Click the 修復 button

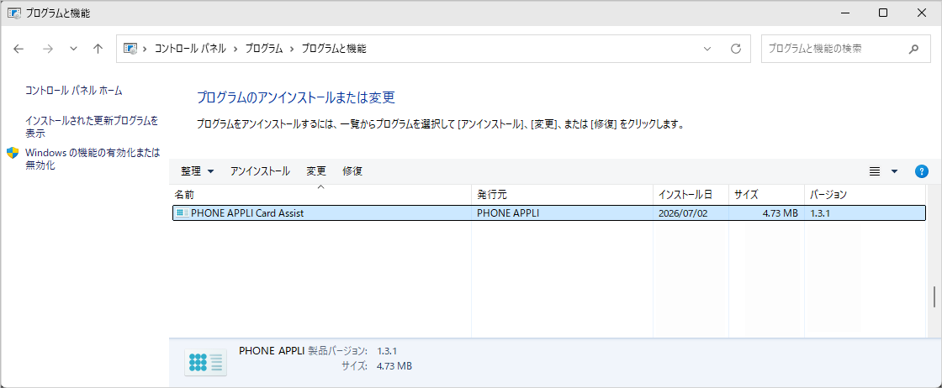352,171
